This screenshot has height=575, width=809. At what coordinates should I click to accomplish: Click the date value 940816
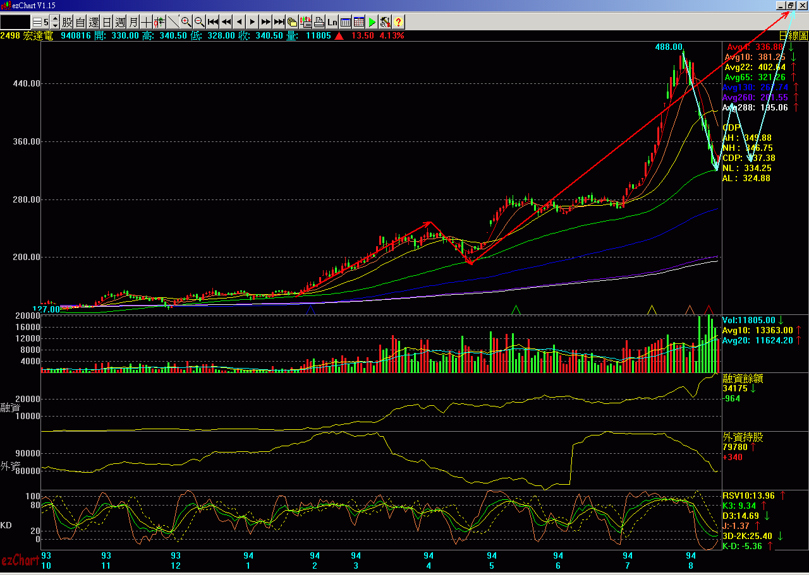pos(76,36)
